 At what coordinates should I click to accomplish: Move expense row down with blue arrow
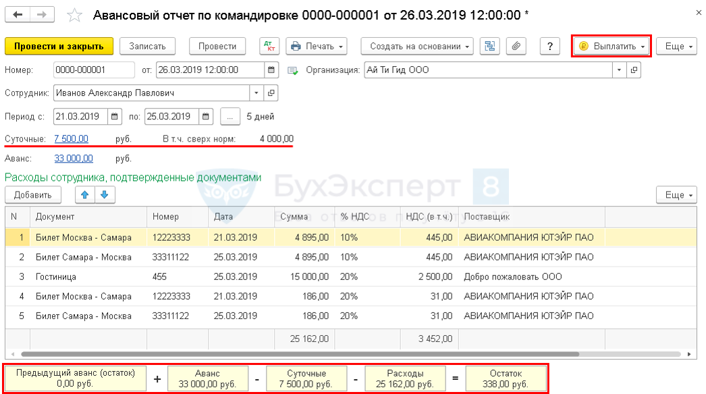point(105,194)
